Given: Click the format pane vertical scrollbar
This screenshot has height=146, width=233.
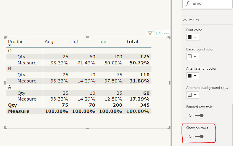Looking at the screenshot, I should (x=232, y=124).
